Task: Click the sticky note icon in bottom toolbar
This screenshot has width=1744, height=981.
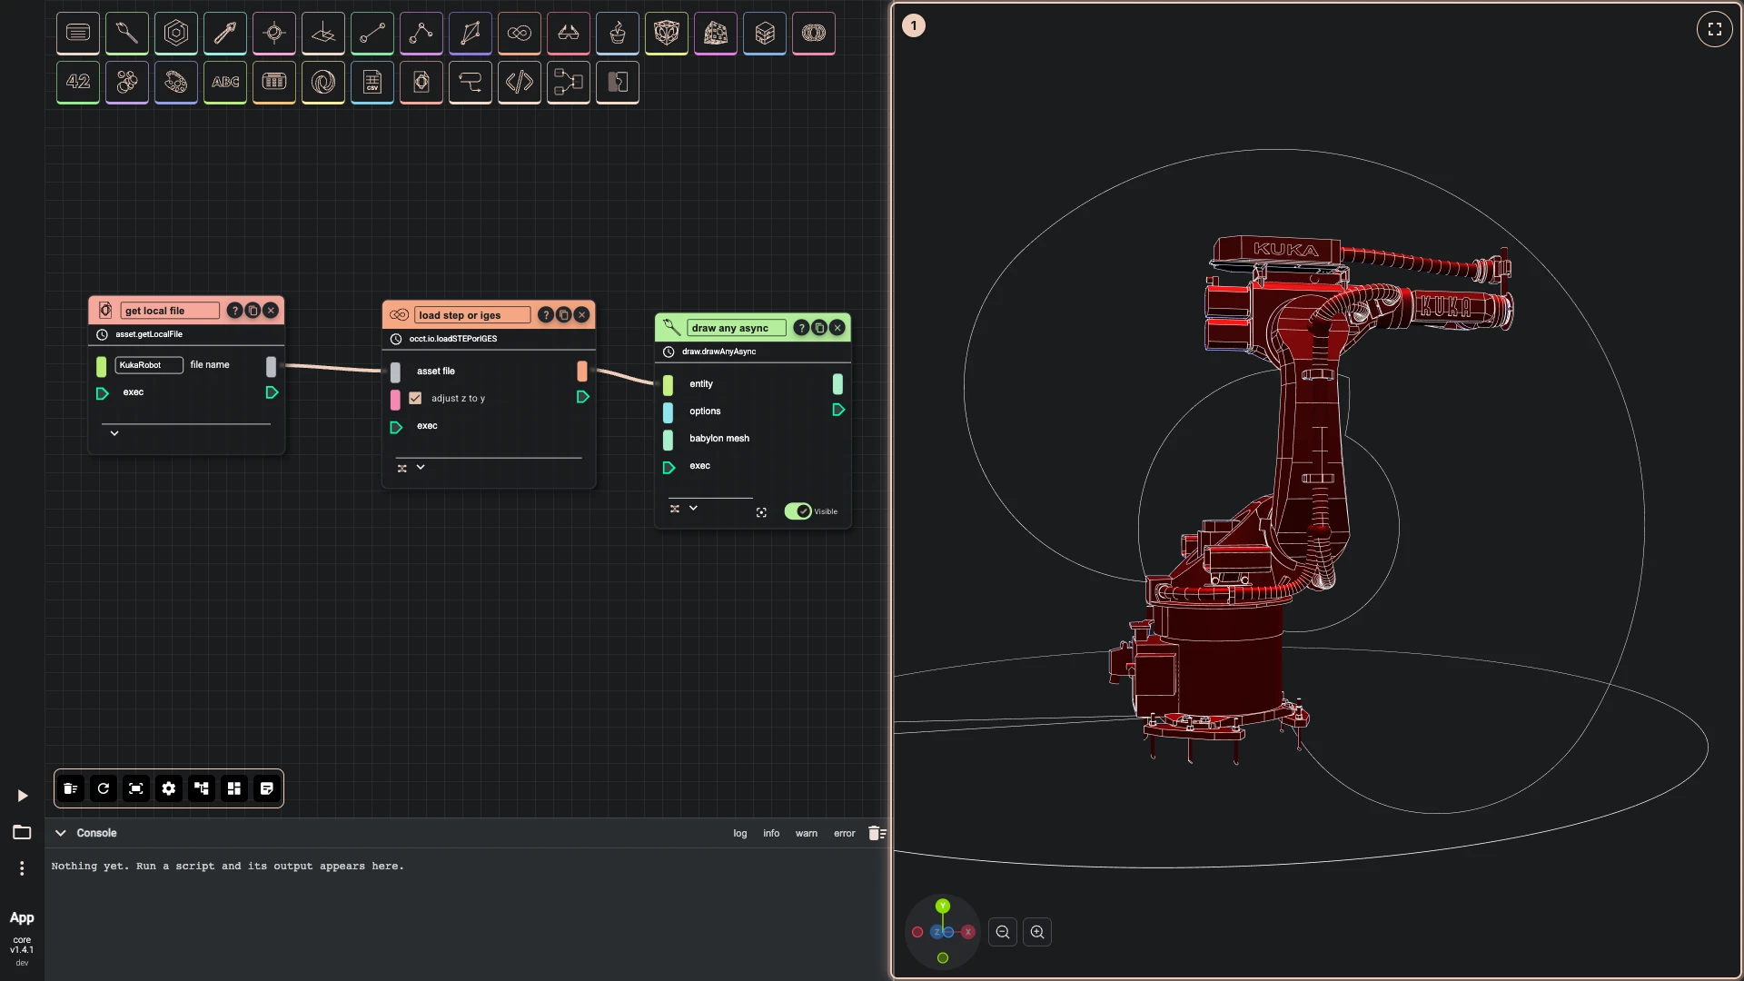Action: click(267, 788)
